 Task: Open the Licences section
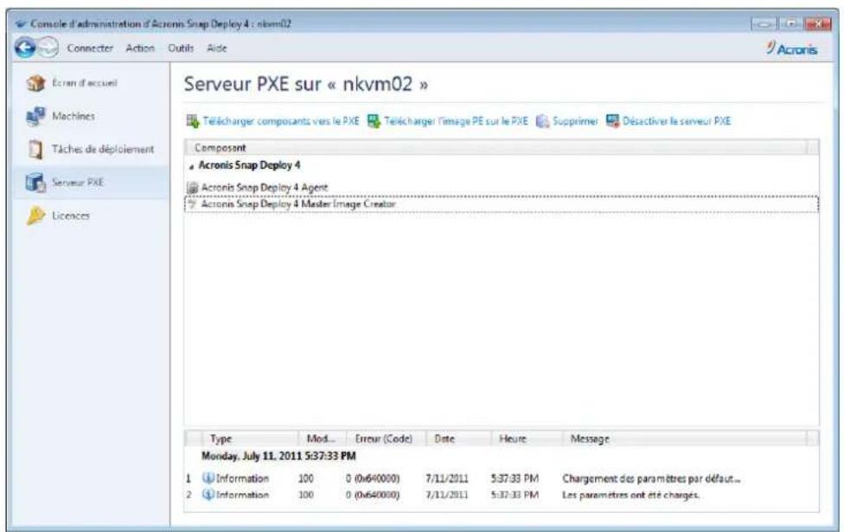71,215
